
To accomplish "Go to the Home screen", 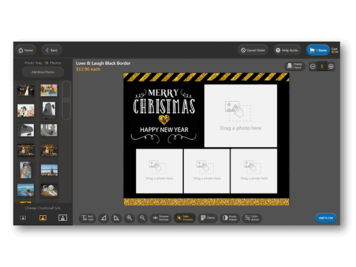I will 25,50.
